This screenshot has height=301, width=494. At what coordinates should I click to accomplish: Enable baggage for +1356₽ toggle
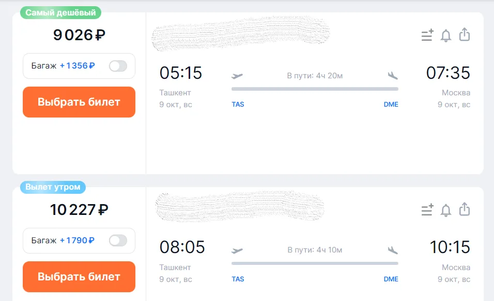click(118, 66)
